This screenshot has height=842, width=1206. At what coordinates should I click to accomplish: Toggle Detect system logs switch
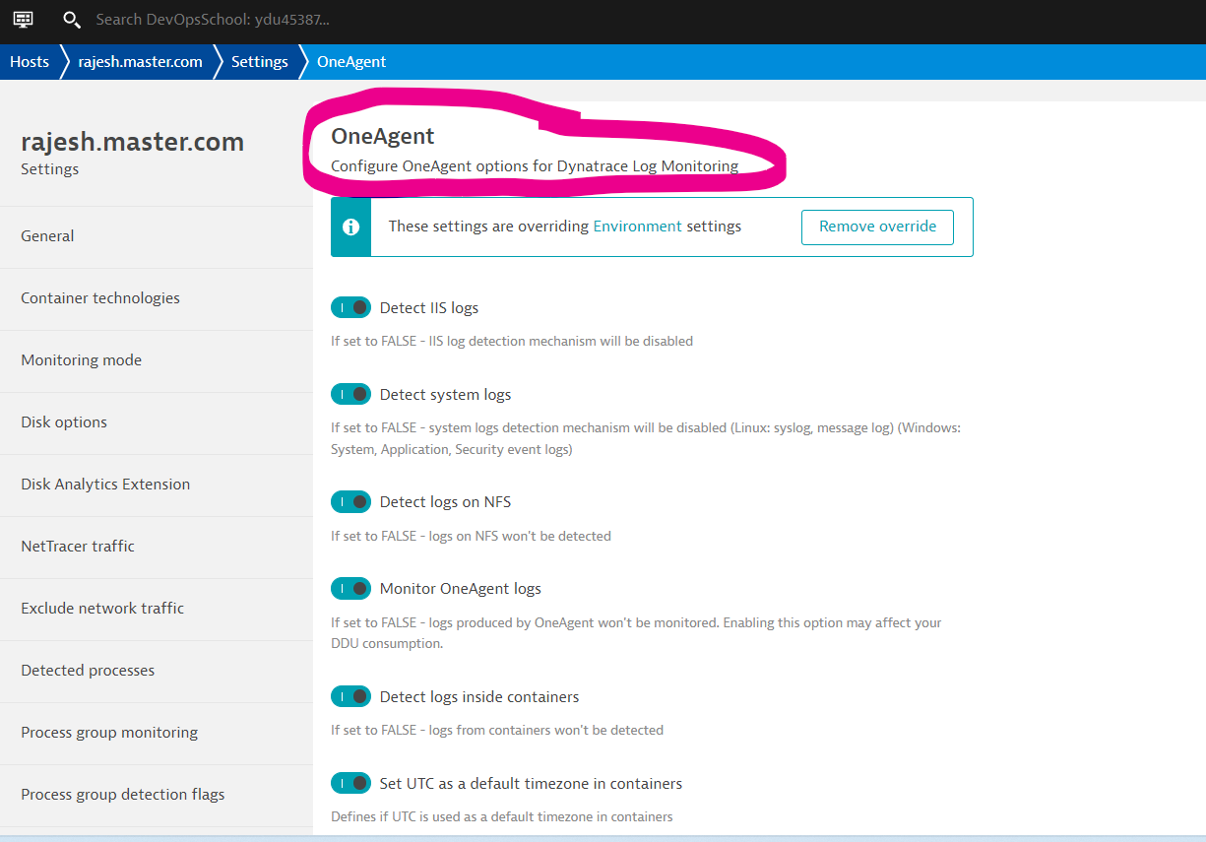pos(350,394)
